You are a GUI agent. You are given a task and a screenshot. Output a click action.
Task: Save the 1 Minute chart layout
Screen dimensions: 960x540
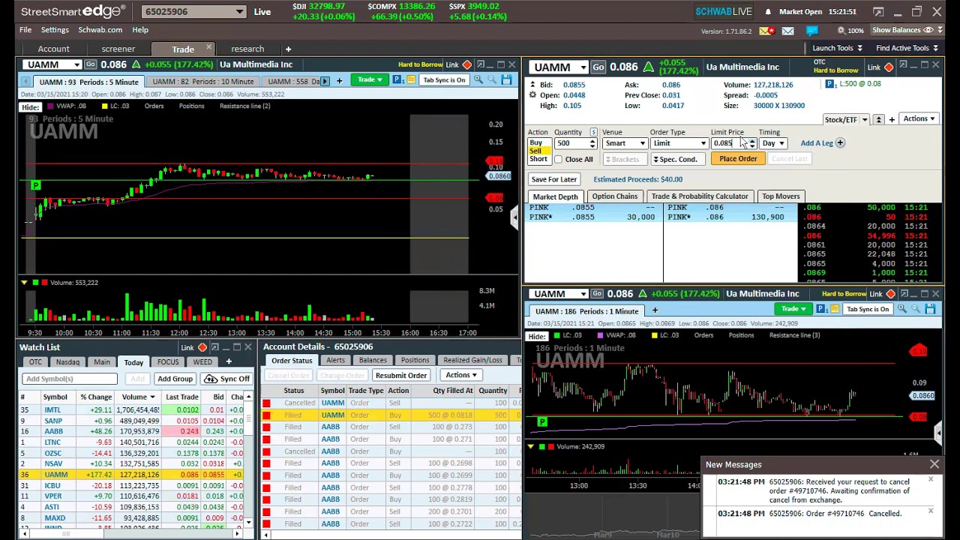click(x=930, y=309)
